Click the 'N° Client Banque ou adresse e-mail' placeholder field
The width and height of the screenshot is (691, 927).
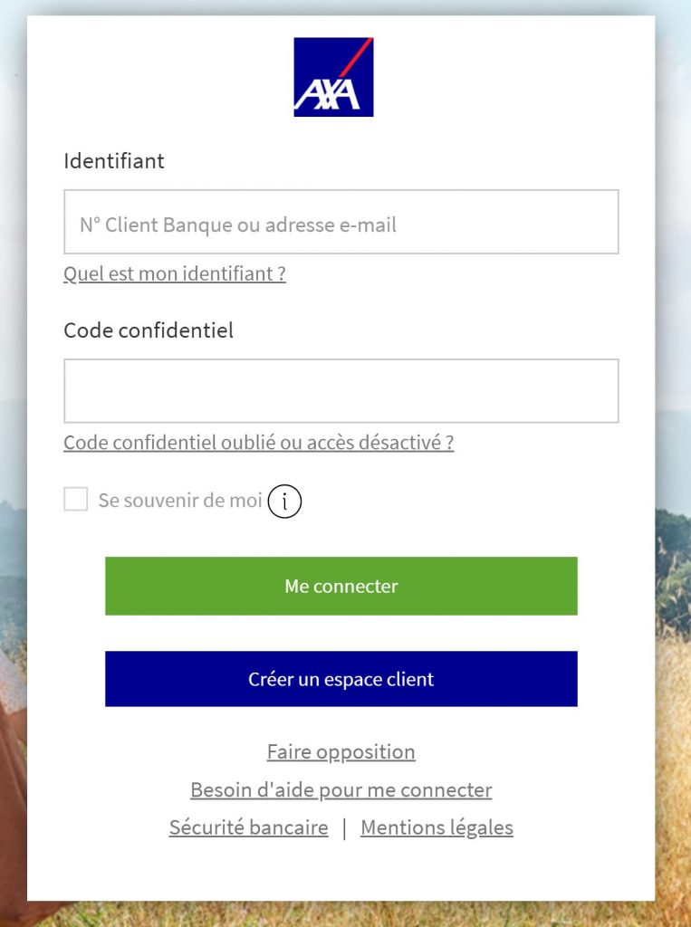pyautogui.click(x=341, y=221)
